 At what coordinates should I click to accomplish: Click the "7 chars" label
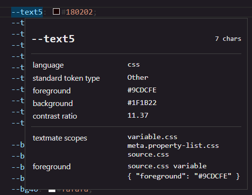point(228,39)
